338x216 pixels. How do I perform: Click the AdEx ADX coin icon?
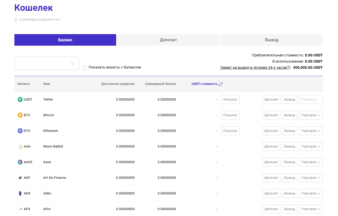20,193
